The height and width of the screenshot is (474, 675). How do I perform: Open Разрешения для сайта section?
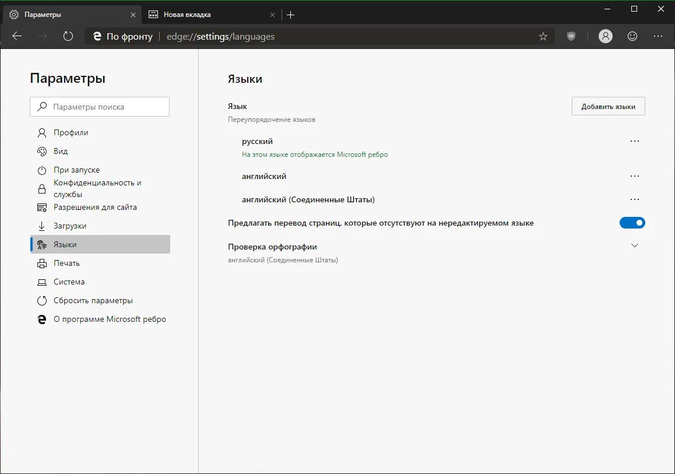pos(100,207)
